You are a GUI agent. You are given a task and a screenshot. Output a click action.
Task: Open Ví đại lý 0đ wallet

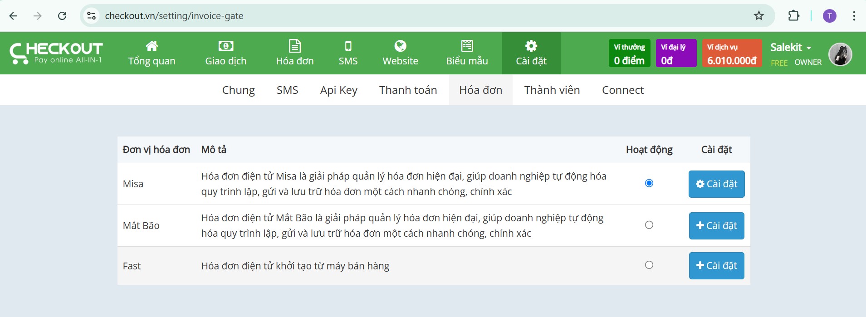[676, 53]
